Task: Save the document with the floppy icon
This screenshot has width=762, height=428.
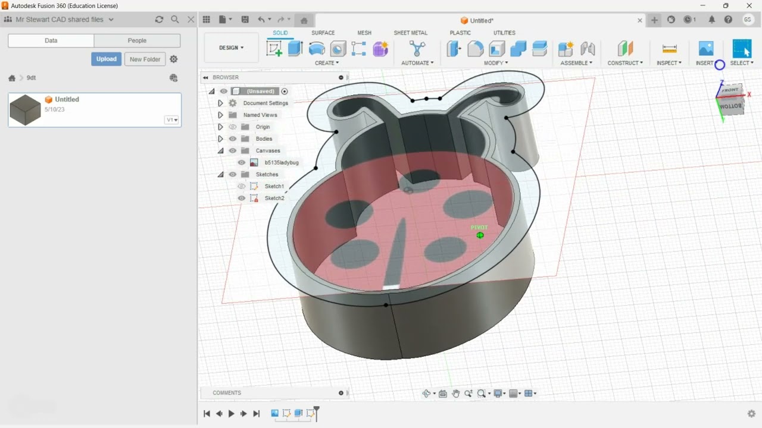Action: point(245,20)
